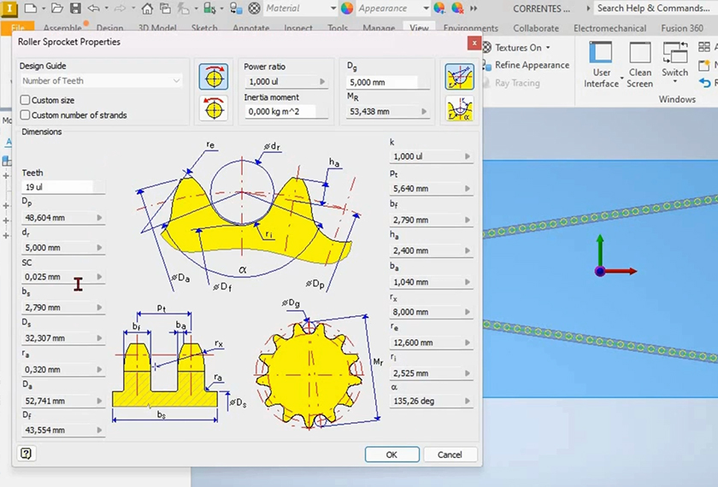Click the Teeth value input field

point(57,186)
